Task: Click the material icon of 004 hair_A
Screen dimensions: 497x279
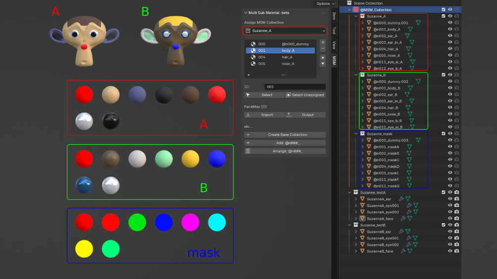Action: (x=253, y=57)
